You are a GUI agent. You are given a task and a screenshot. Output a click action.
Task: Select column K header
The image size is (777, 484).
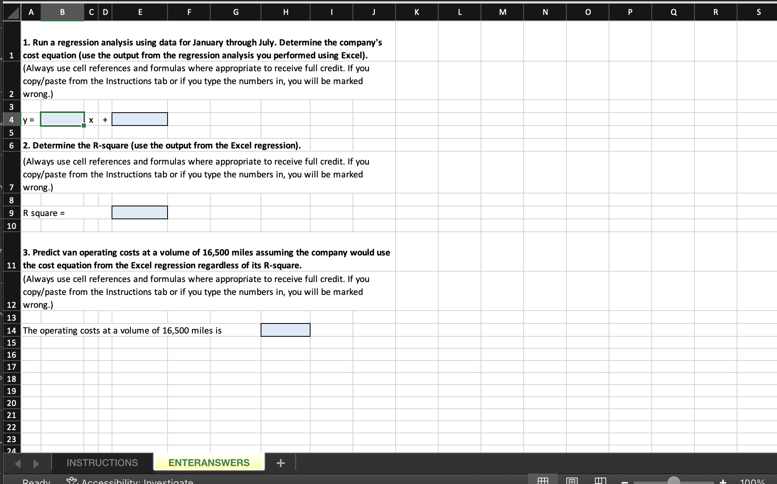click(x=417, y=12)
